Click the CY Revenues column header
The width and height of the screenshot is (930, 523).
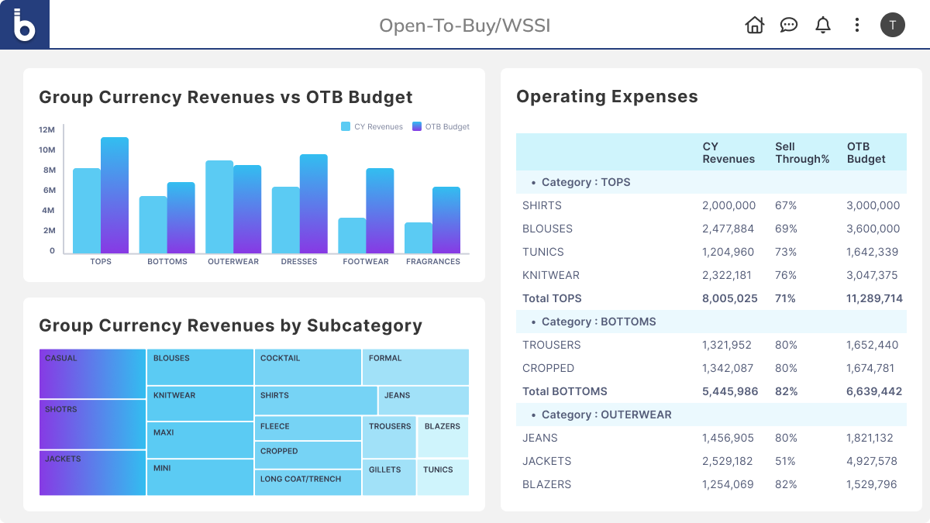[x=728, y=153]
